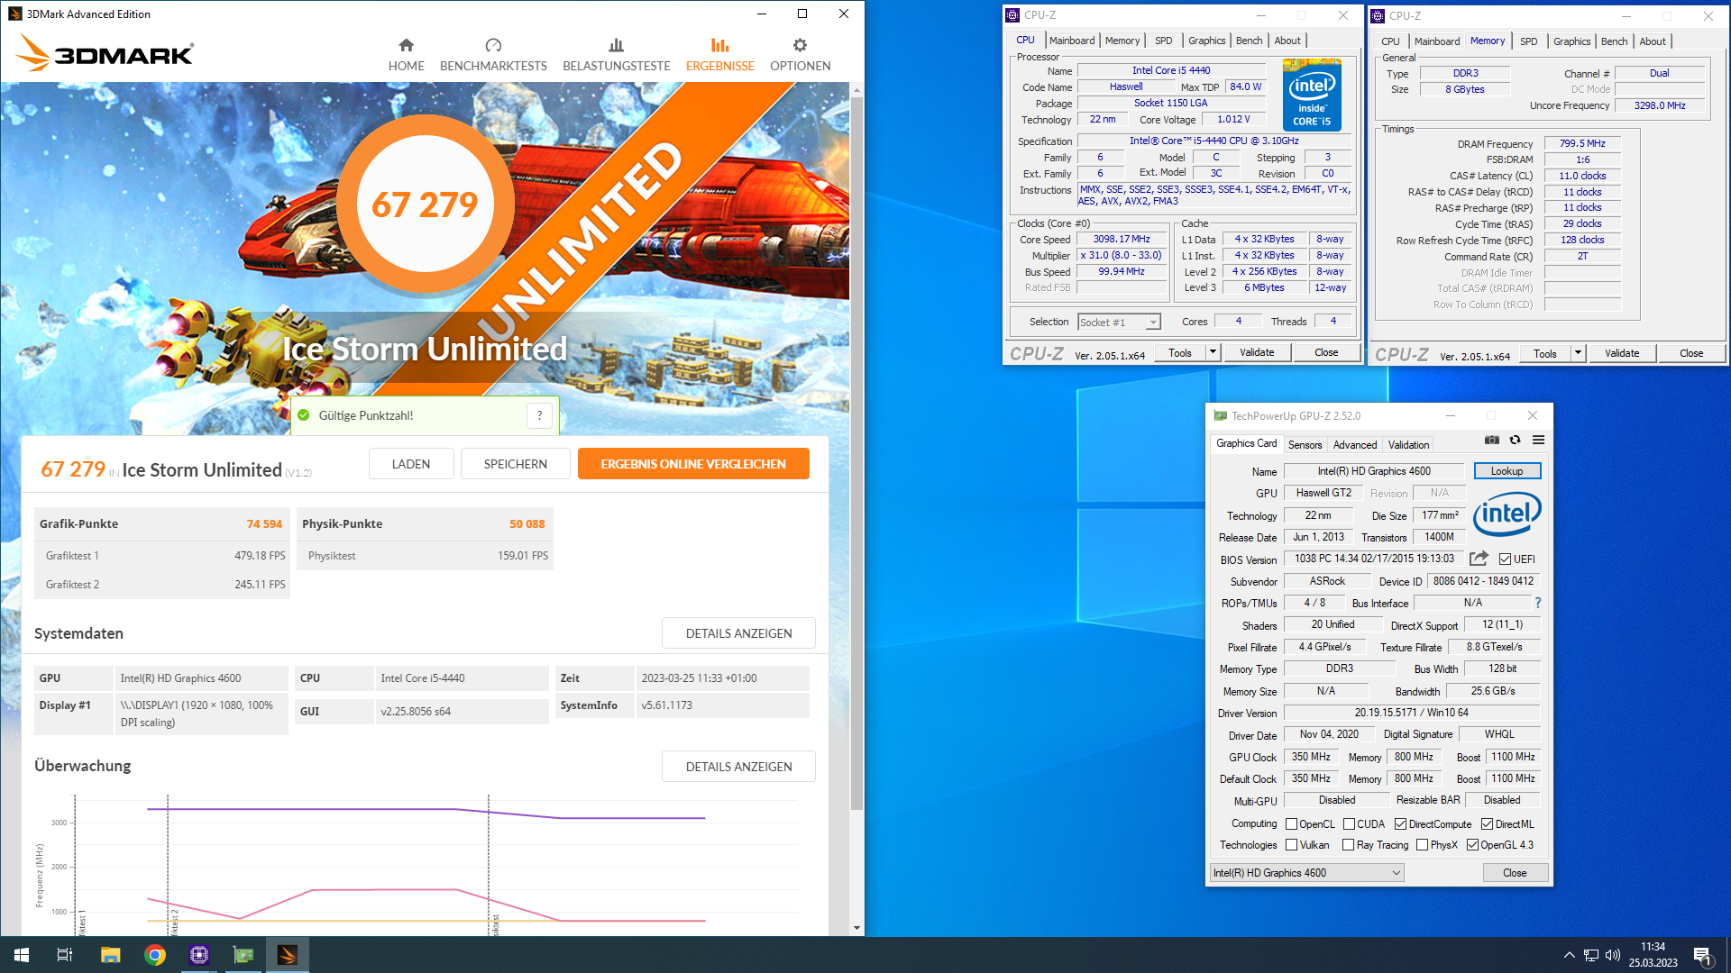Click the green valid score checkmark icon

coord(304,415)
